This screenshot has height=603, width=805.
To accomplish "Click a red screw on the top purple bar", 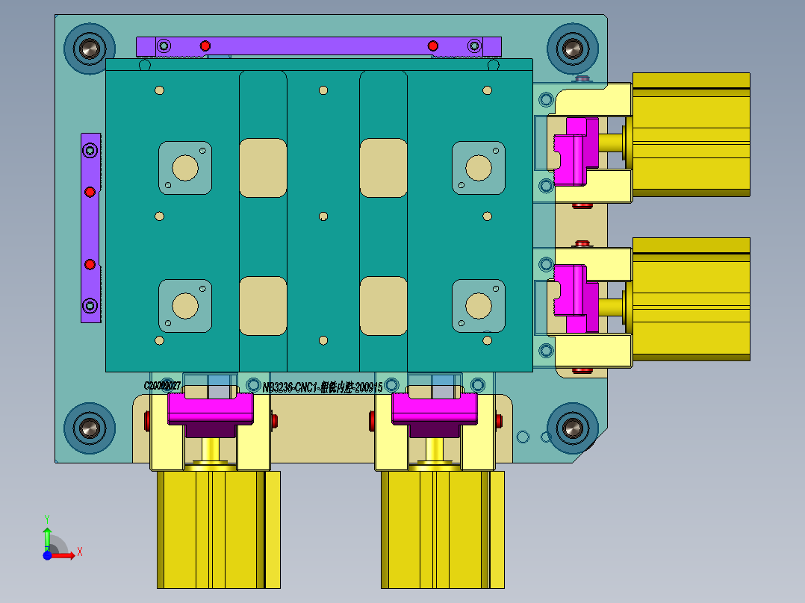I will point(205,45).
